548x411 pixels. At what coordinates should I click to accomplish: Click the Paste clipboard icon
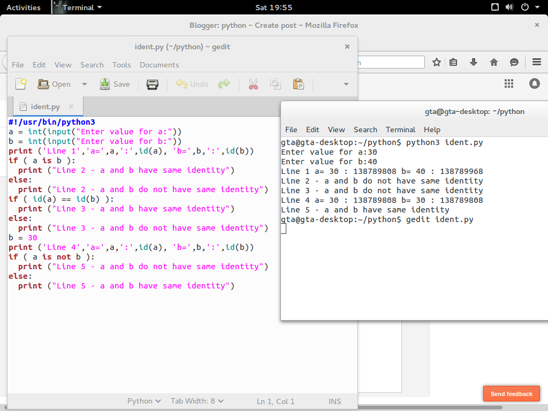point(299,84)
